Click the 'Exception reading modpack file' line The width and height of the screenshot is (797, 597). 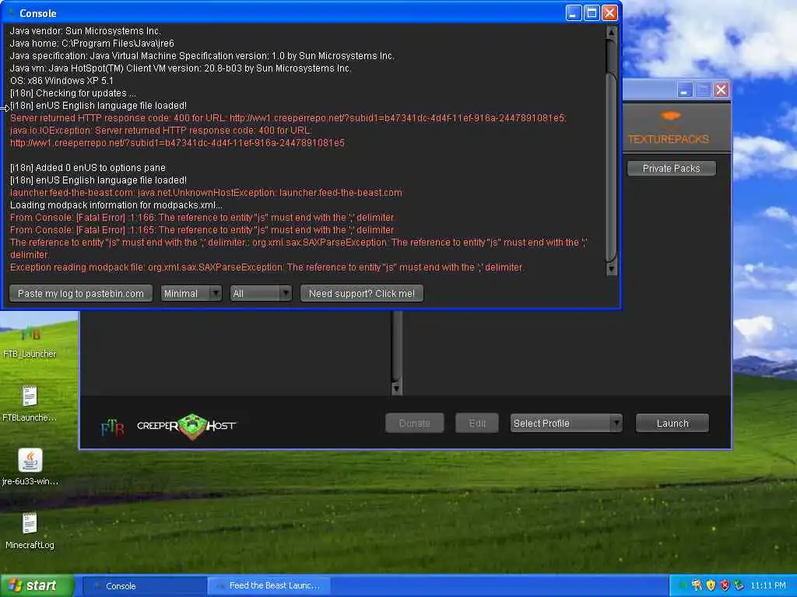(267, 267)
